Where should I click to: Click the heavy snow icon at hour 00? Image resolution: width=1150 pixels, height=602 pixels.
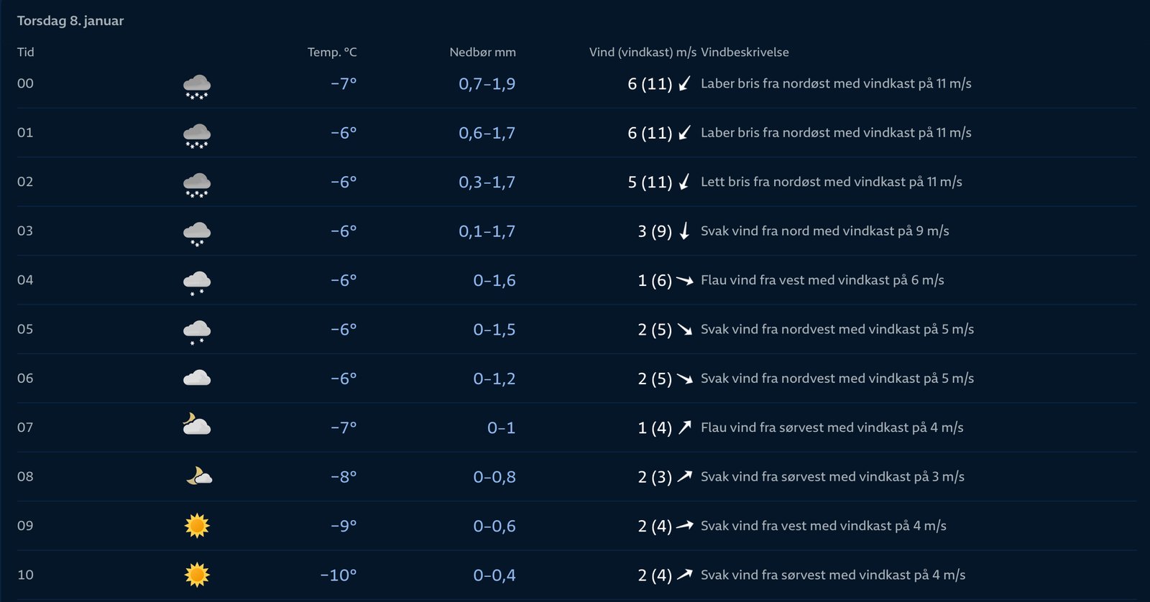pyautogui.click(x=197, y=86)
